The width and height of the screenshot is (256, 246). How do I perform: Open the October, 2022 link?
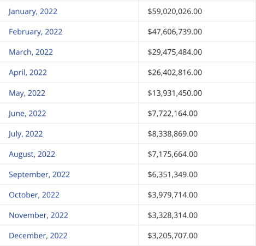tap(34, 195)
